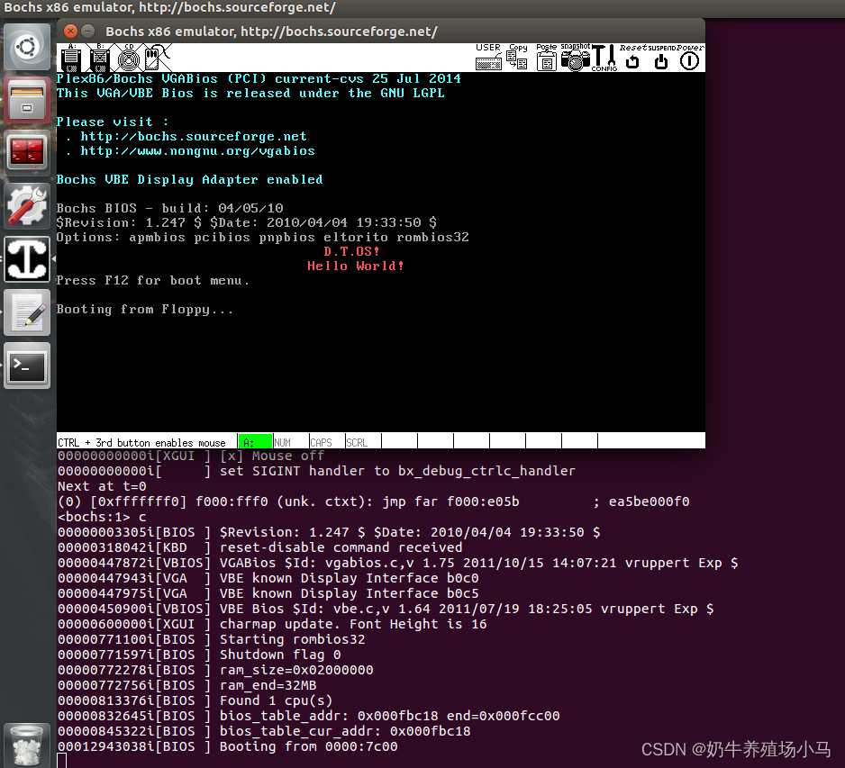
Task: Open System Settings gear and wrench icon
Action: (27, 206)
